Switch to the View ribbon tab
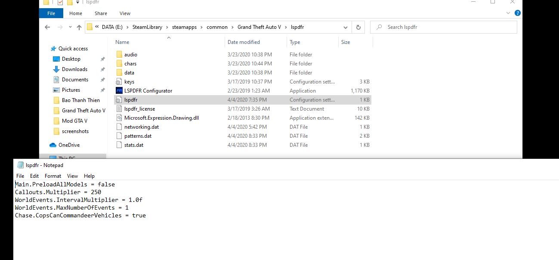This screenshot has height=260, width=559. [x=125, y=13]
